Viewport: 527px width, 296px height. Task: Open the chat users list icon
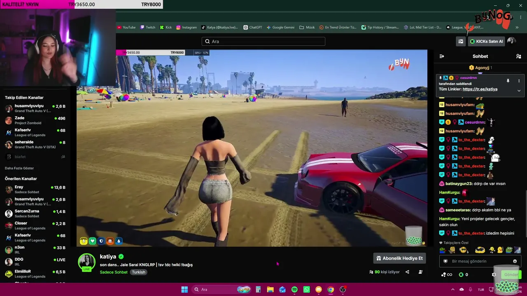pyautogui.click(x=519, y=56)
